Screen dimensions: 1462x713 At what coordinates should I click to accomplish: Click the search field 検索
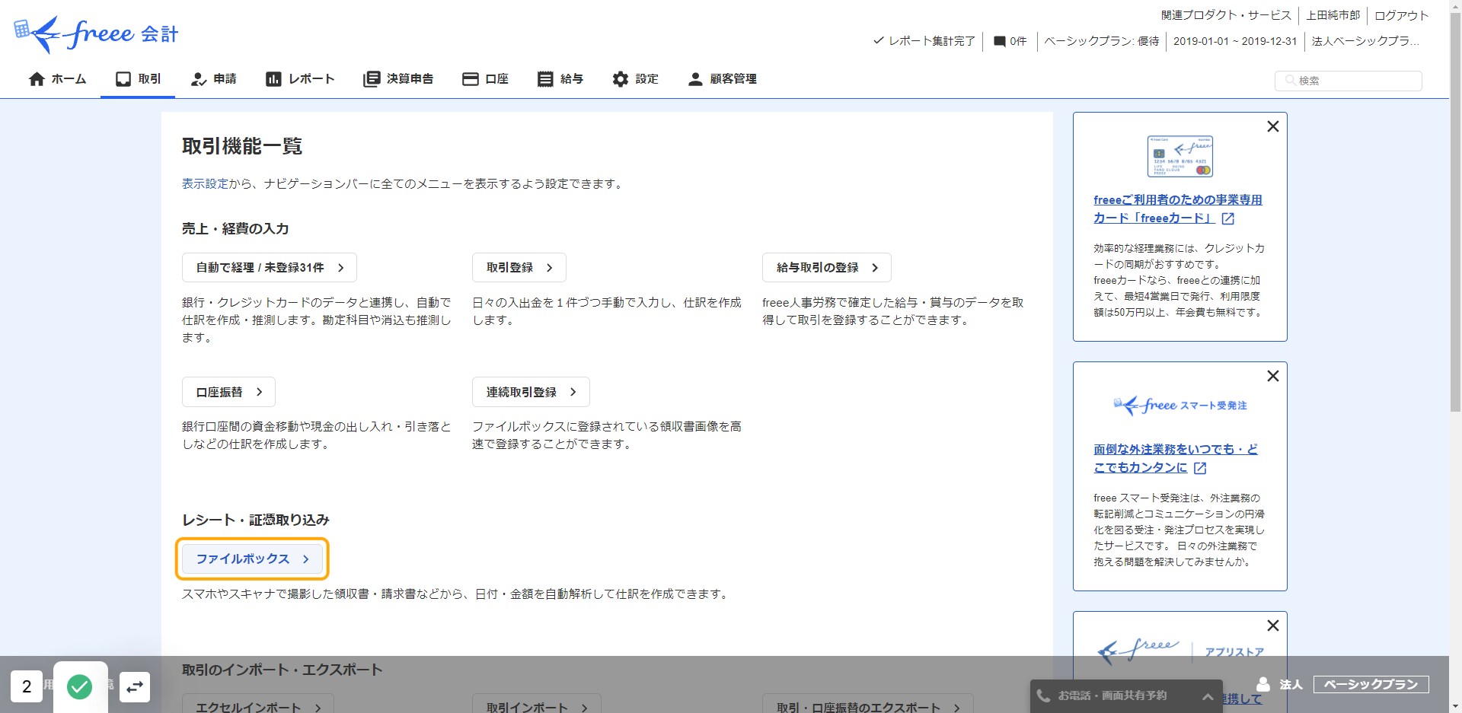point(1348,81)
